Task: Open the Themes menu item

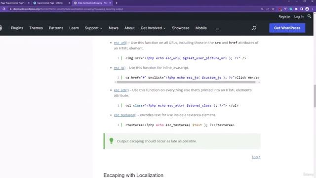Action: pos(36,28)
